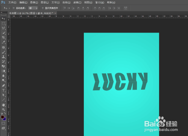188x136 pixels.
Task: Click the align right edges icon
Action: click(88, 8)
